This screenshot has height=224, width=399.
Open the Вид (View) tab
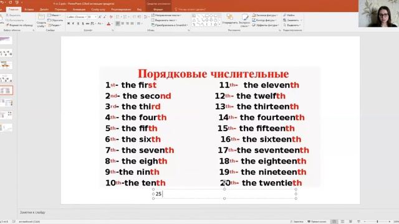coord(139,9)
